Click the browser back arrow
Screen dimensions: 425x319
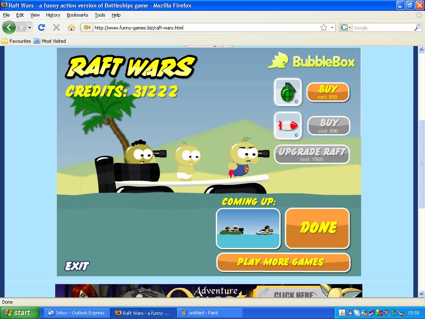[x=9, y=27]
